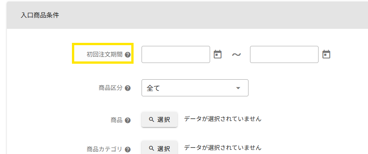Click the 入口商品条件 section header

point(40,16)
